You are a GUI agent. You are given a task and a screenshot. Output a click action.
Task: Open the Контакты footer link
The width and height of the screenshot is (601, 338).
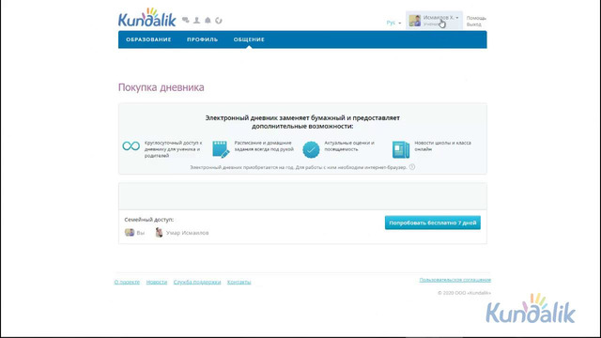point(239,282)
